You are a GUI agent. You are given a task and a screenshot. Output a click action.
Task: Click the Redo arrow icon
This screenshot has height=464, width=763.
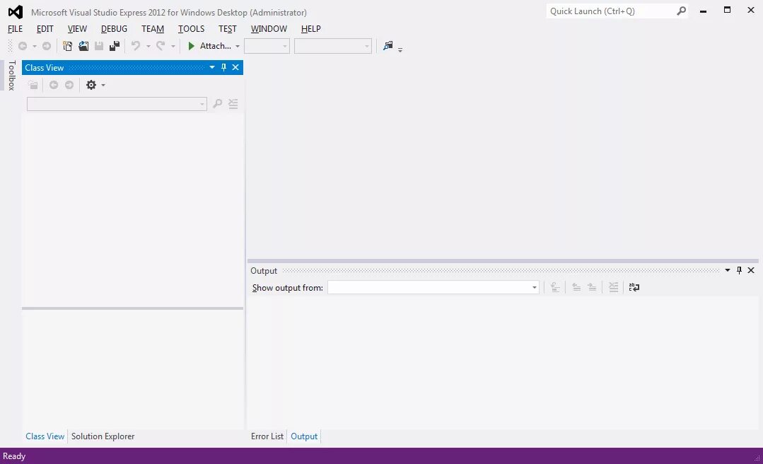[x=160, y=46]
